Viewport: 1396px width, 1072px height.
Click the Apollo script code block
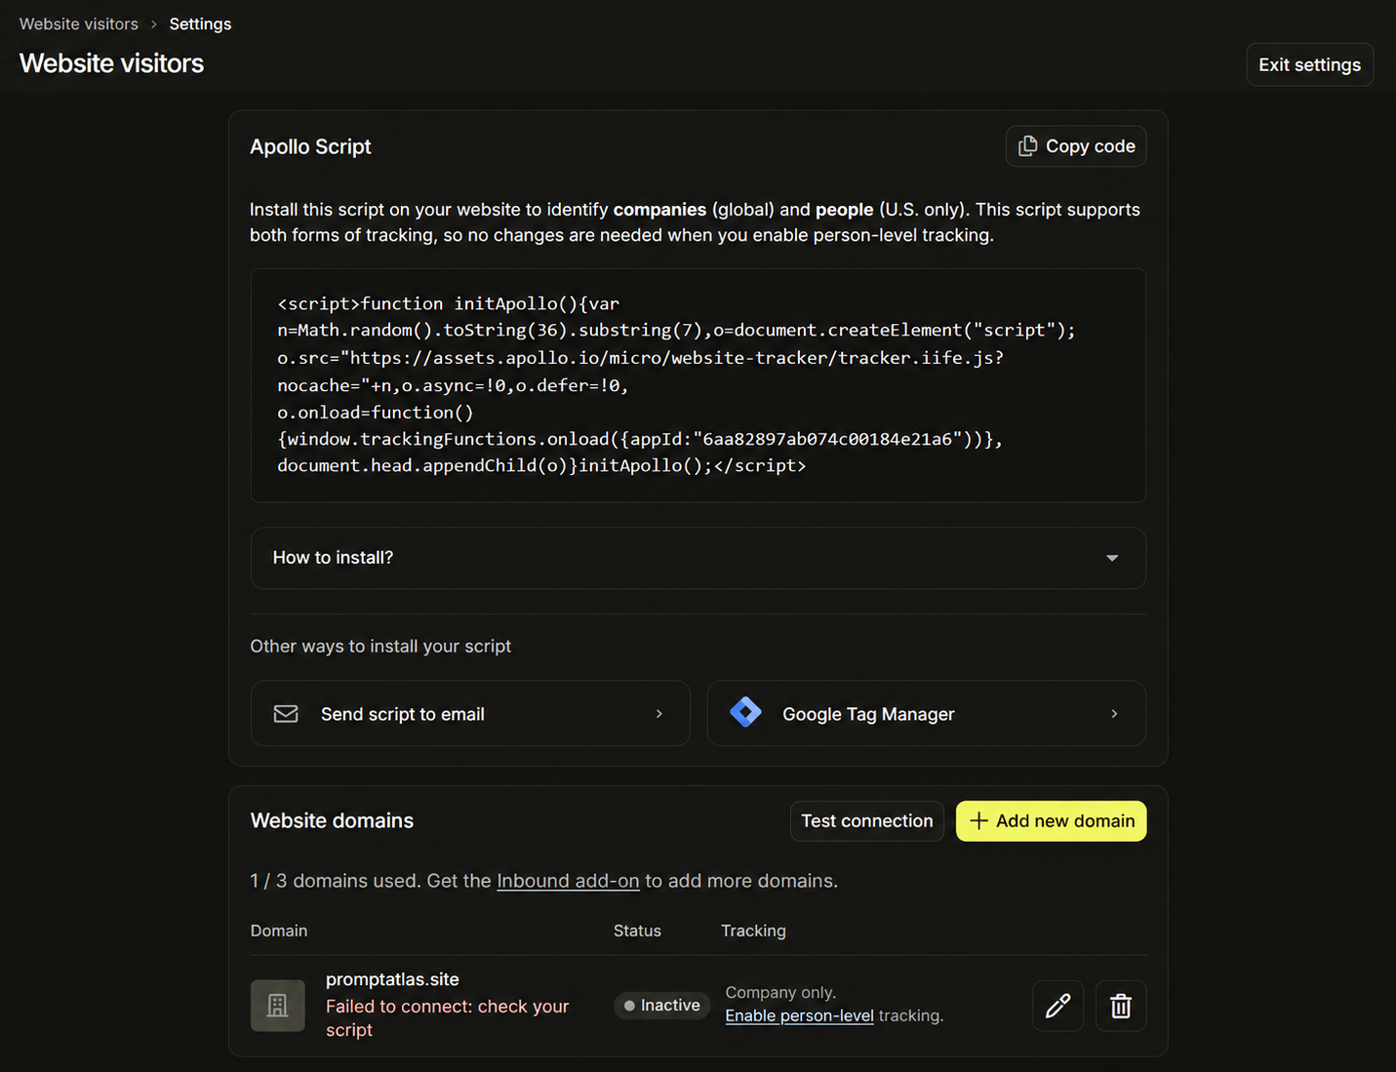[698, 385]
